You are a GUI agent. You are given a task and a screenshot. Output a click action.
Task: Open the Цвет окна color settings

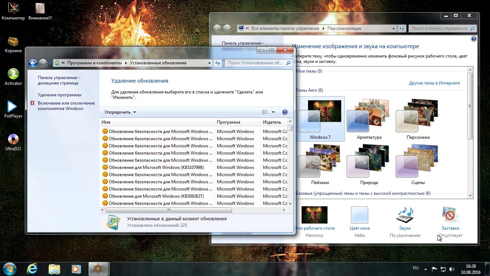359,215
